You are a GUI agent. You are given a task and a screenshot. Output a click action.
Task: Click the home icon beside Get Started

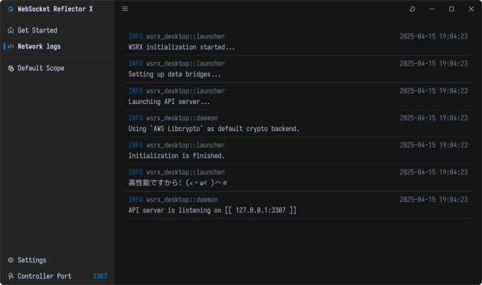pyautogui.click(x=11, y=31)
